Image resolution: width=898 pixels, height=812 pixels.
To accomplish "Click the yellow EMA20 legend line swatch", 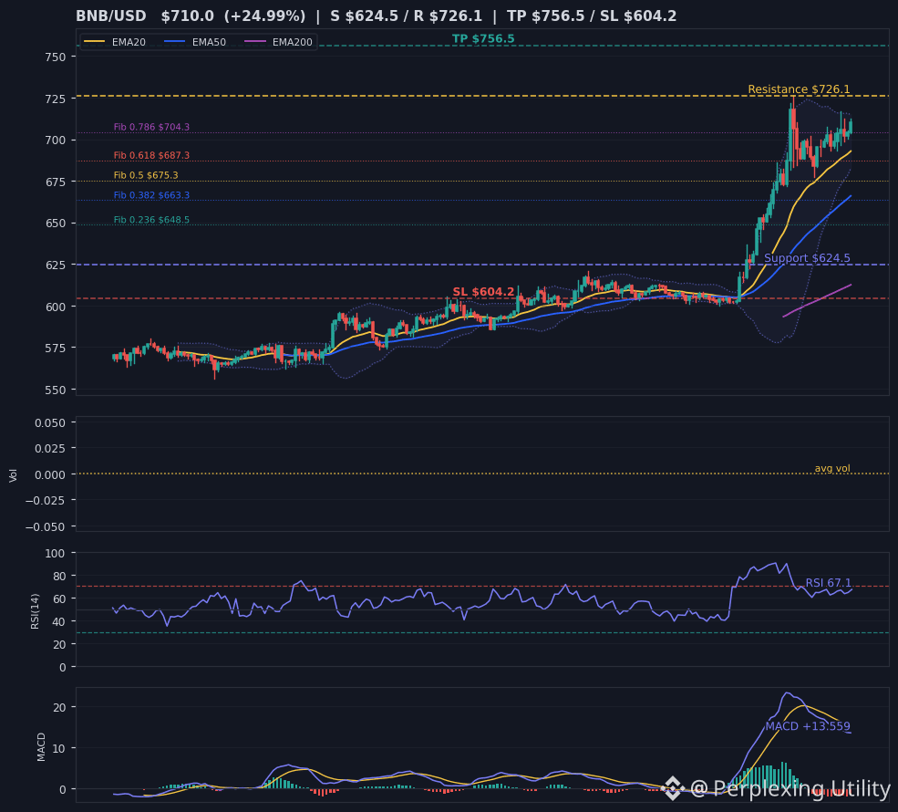I will [95, 42].
